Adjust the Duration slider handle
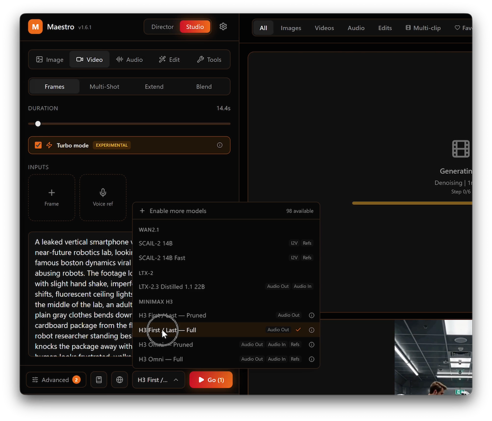 coord(38,124)
